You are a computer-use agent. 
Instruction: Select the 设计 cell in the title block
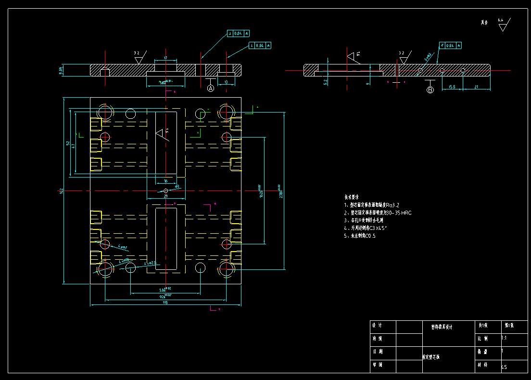[378, 325]
